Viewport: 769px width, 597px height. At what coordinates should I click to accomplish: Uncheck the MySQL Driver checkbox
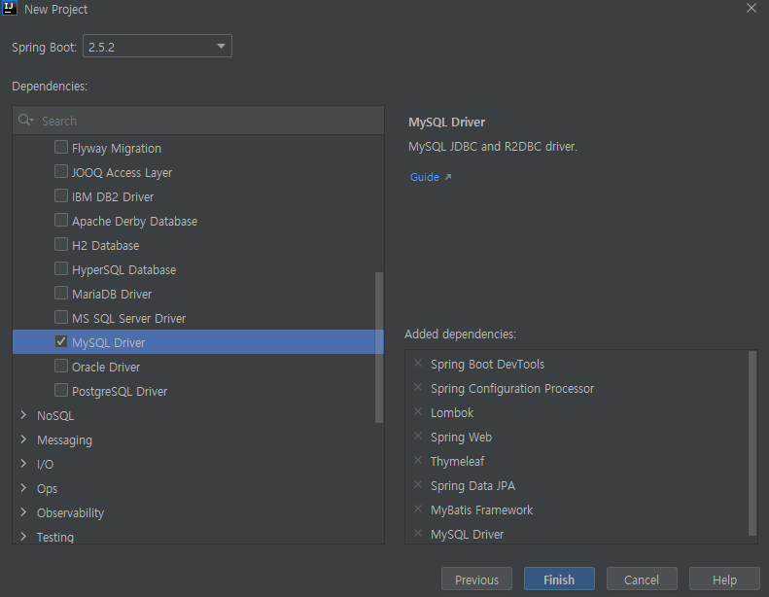(61, 341)
